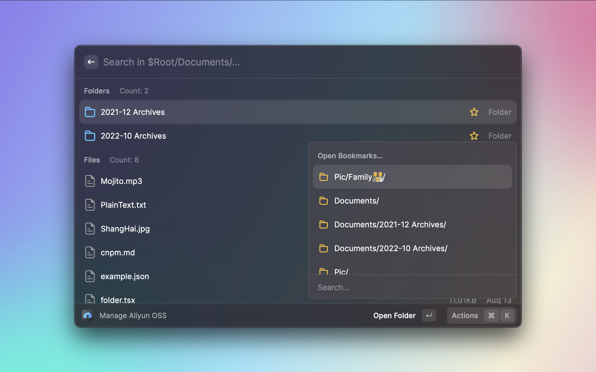Select folder.tsx file entry
The height and width of the screenshot is (372, 596).
tap(118, 300)
